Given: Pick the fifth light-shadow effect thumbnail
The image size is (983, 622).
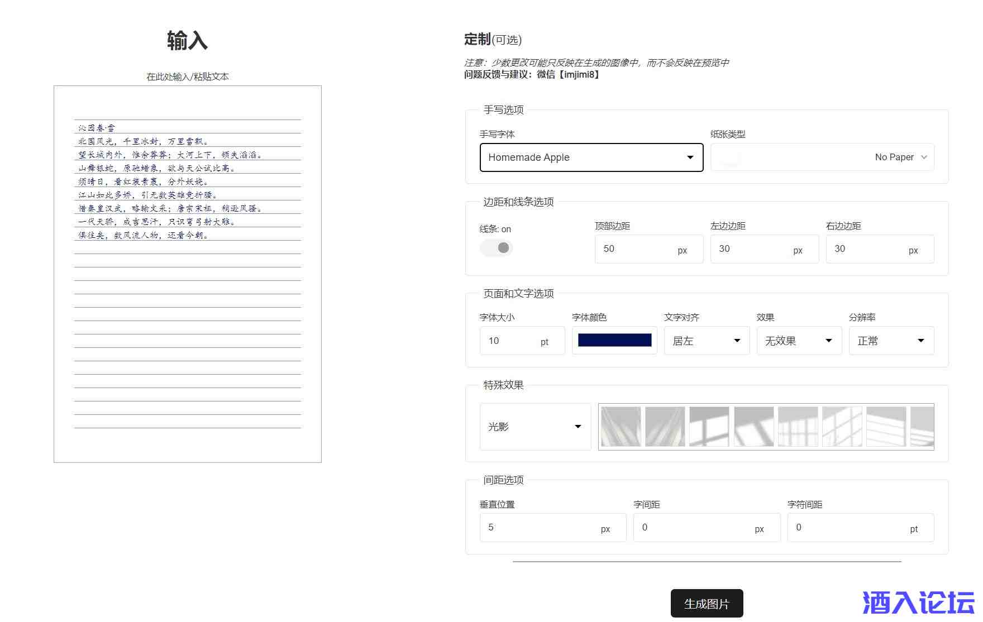Looking at the screenshot, I should tap(798, 427).
